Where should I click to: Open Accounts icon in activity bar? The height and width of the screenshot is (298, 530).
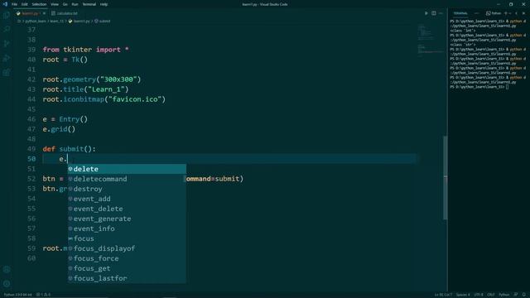coord(7,270)
